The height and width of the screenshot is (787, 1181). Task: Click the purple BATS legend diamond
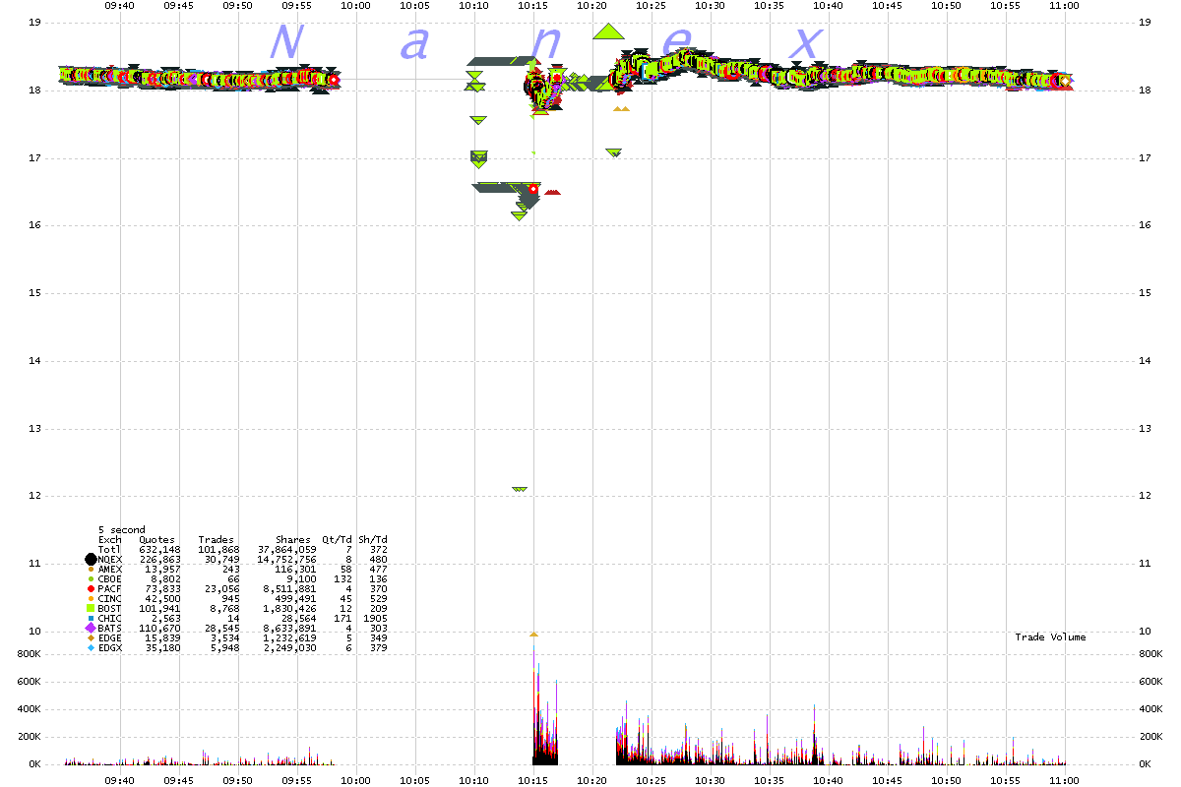pos(91,629)
